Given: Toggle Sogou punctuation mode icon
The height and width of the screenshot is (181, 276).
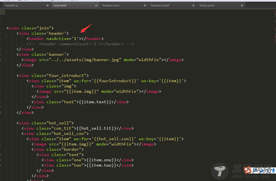Looking at the screenshot, I should (x=268, y=171).
